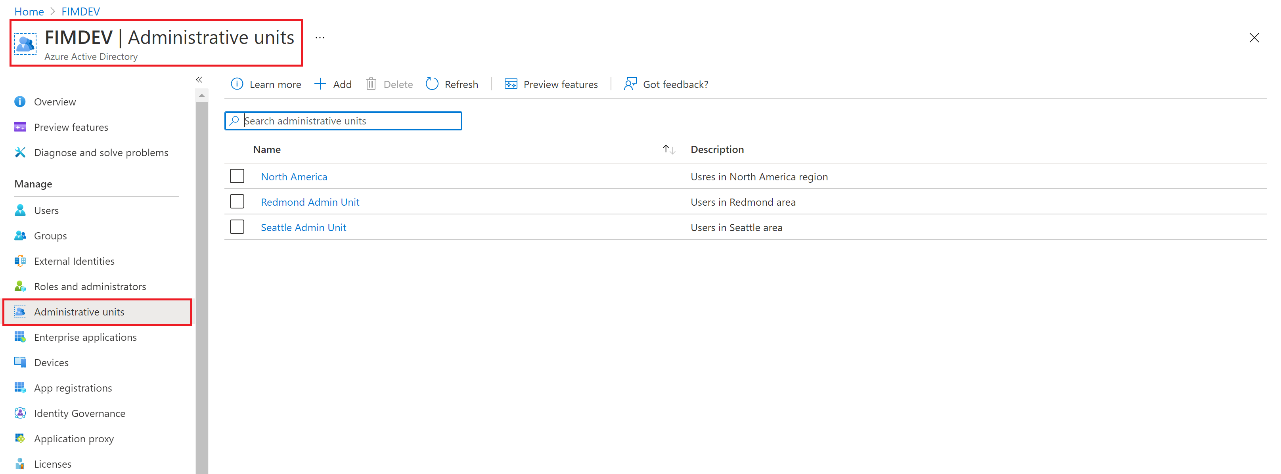Close the Administrative units blade
The width and height of the screenshot is (1281, 474).
[1254, 38]
